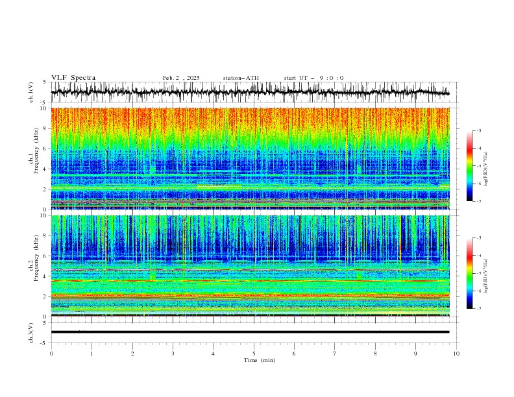
Task: Click the ch.1 color bar "log(PSD)(V²/Hz)" label
Action: (x=485, y=169)
